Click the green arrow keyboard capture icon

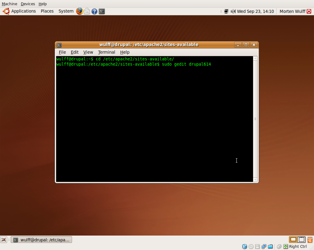(x=286, y=247)
